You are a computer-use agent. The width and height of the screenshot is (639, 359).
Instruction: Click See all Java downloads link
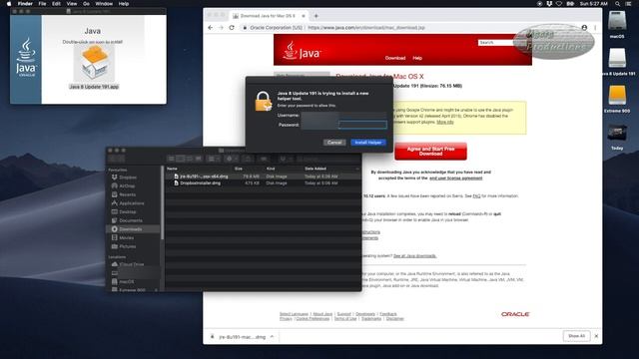tap(415, 256)
